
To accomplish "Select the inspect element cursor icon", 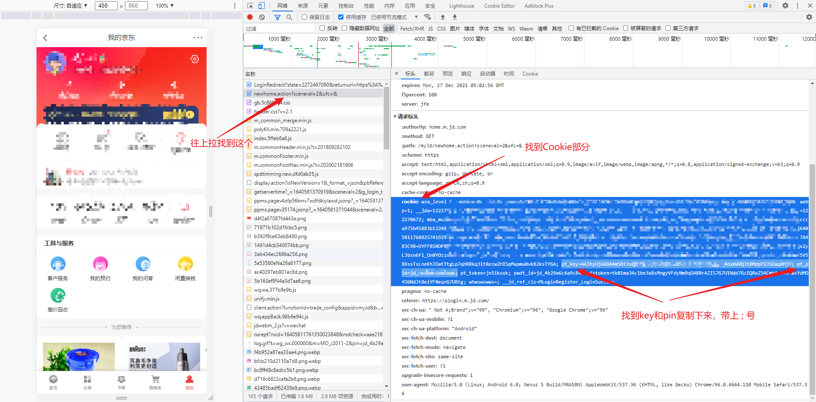I will [x=250, y=6].
